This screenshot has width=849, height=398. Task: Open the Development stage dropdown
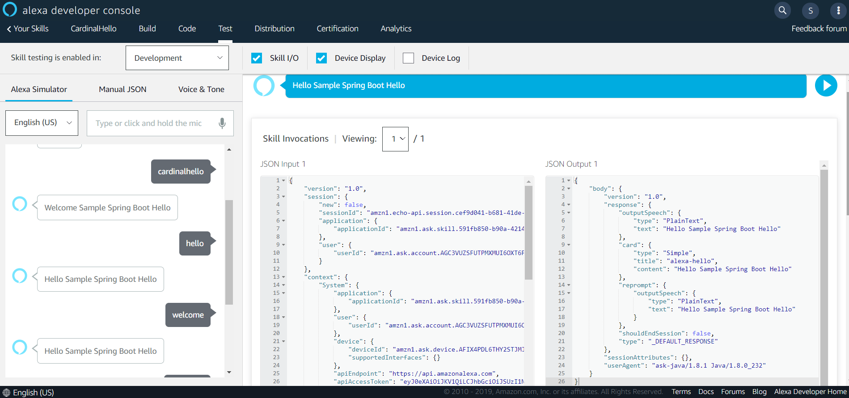pyautogui.click(x=177, y=58)
